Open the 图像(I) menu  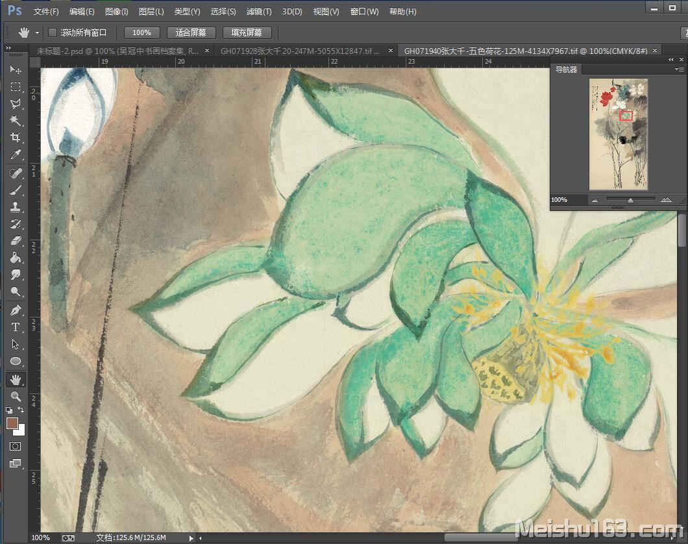point(117,12)
